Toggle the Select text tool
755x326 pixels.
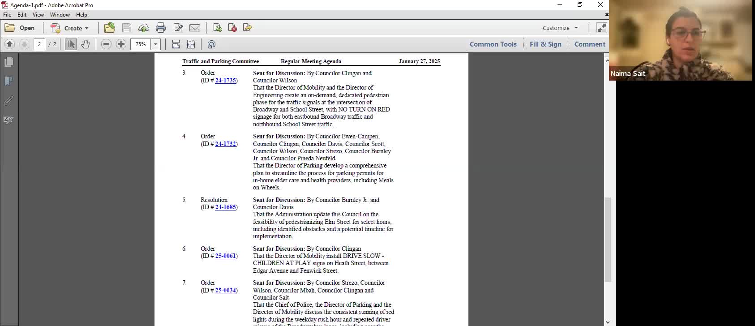70,44
